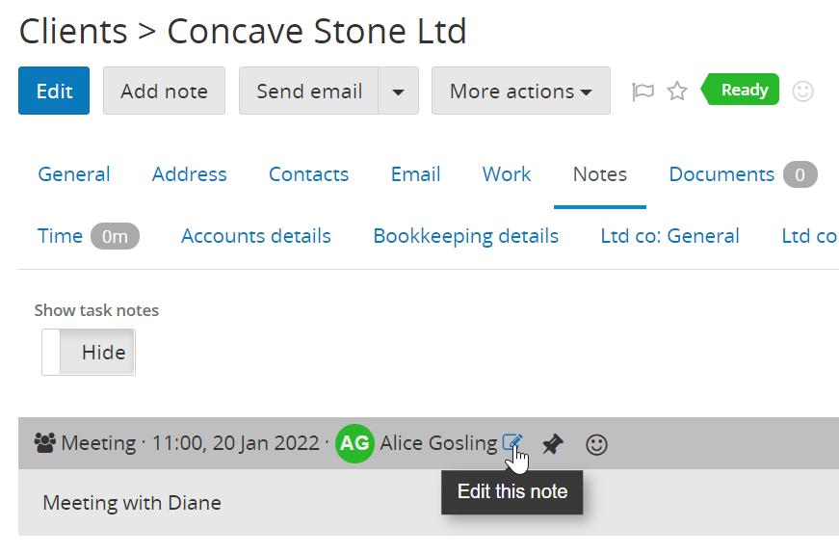Open the Time tab showing 0m
Screen dimensions: 839x554
coord(89,236)
